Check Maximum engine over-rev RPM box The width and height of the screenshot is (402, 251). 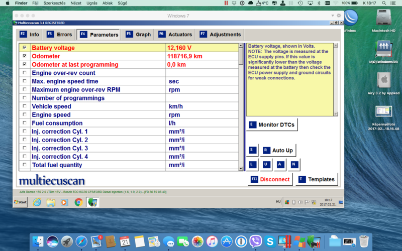(25, 89)
